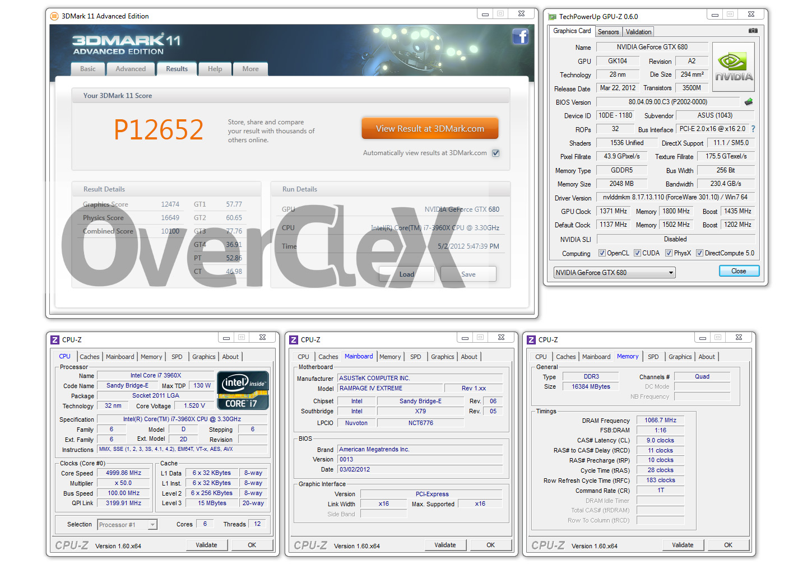This screenshot has width=798, height=569.
Task: Open Graphics tab in the CPU-Z motherboard window
Action: pos(443,357)
